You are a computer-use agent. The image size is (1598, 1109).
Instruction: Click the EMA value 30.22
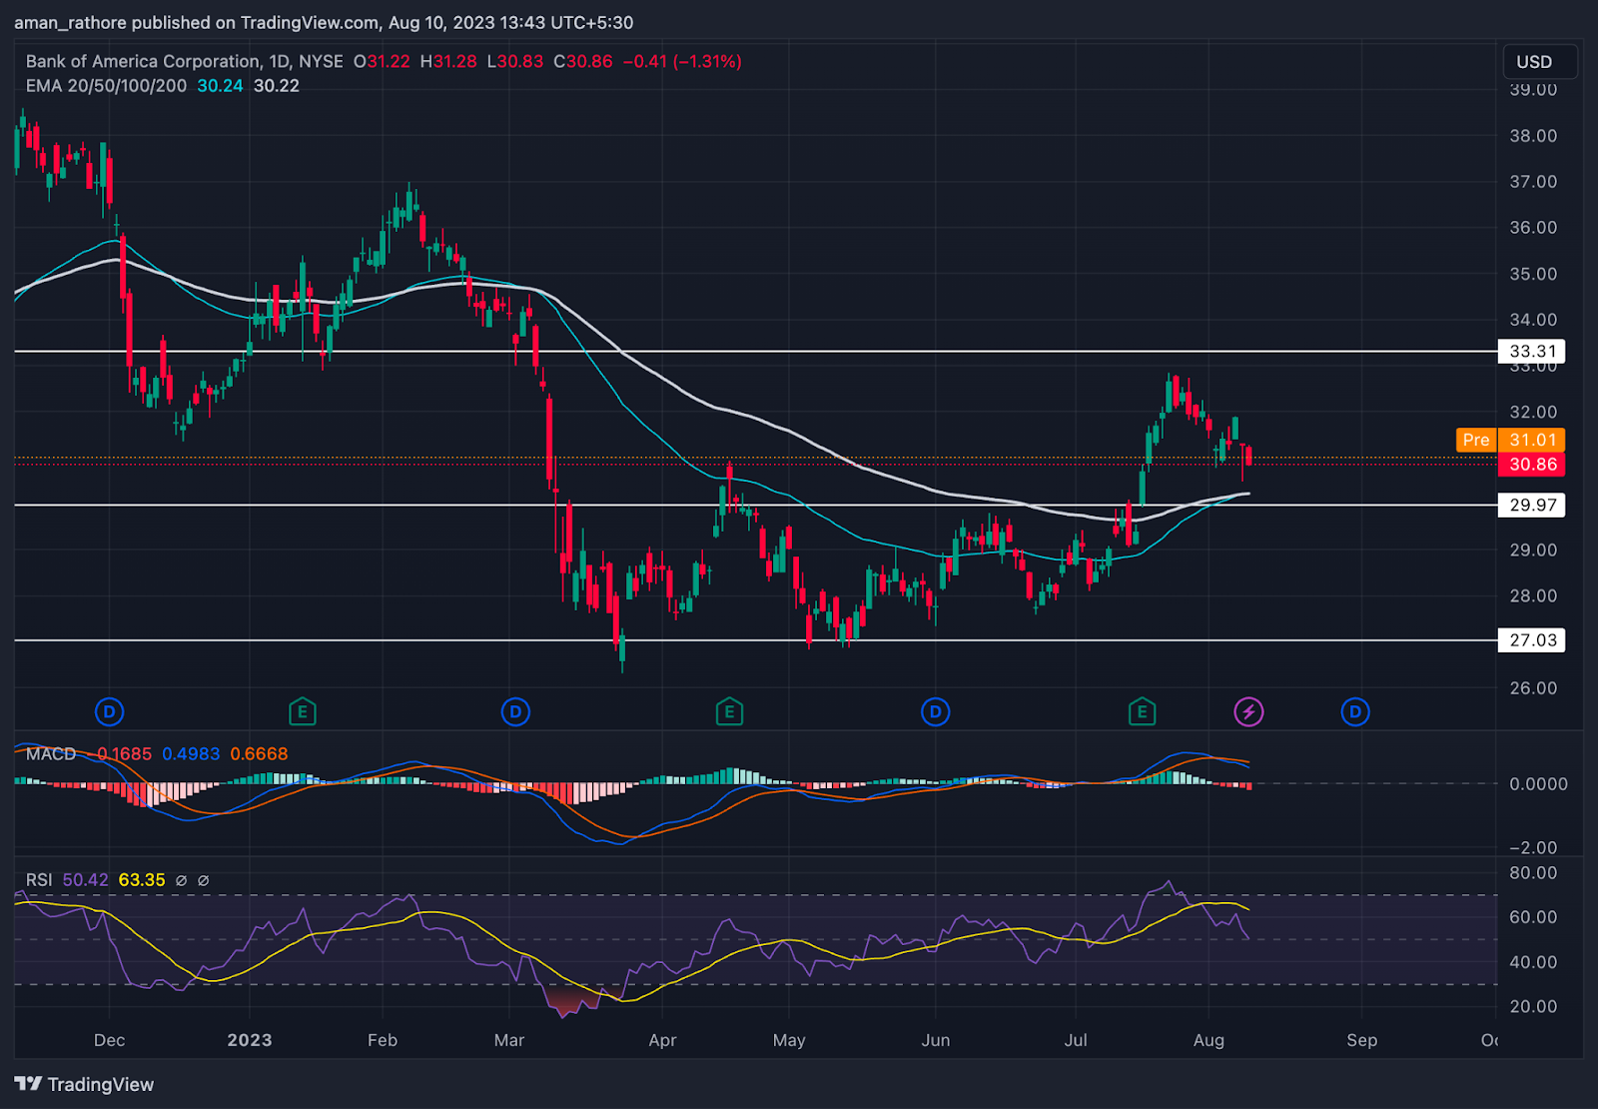pyautogui.click(x=277, y=86)
